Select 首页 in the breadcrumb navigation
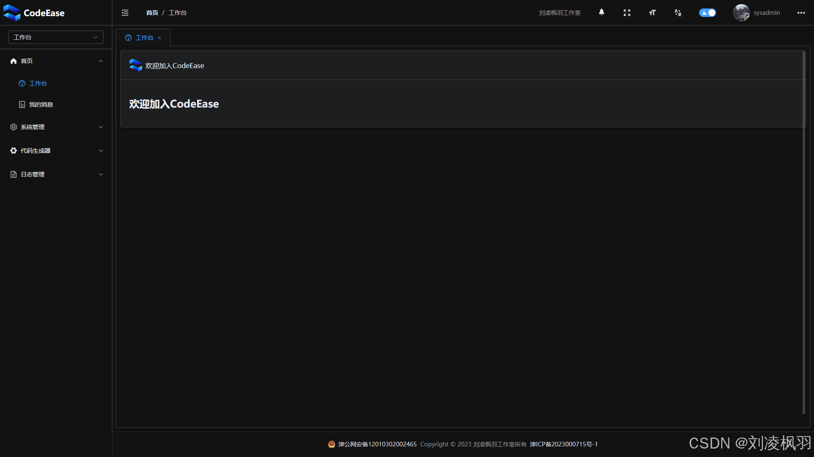Screen dimensions: 814x457 tap(152, 13)
